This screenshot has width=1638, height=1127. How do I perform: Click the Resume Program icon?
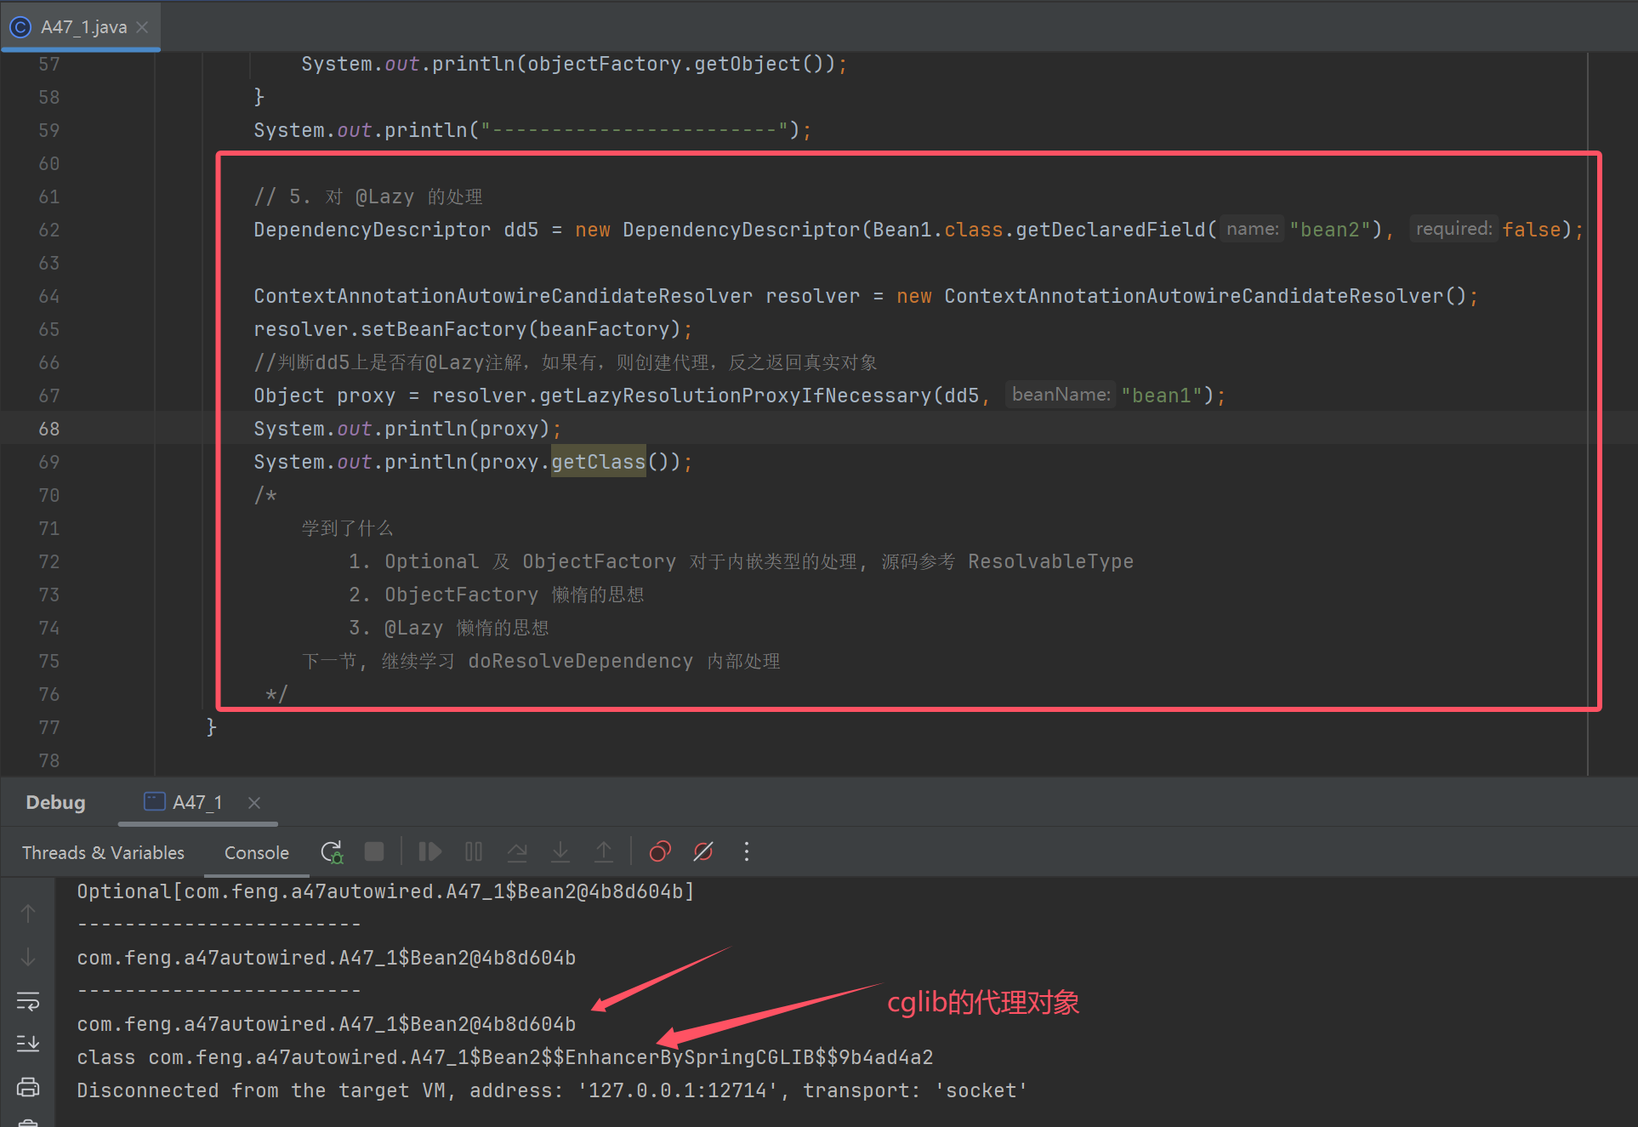pos(430,852)
